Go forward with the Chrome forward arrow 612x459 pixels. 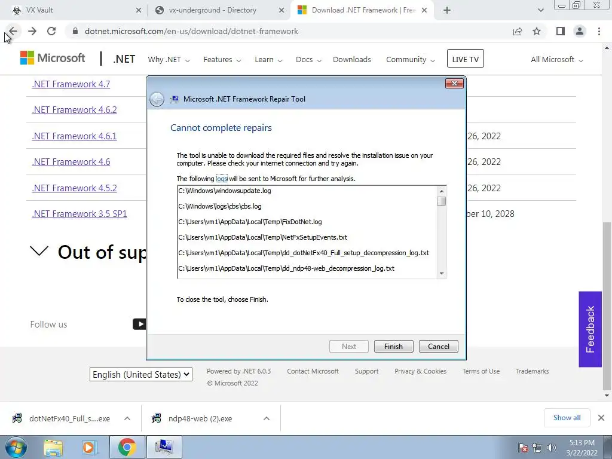click(32, 31)
